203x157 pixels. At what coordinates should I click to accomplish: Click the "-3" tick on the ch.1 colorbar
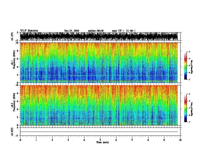[189, 52]
